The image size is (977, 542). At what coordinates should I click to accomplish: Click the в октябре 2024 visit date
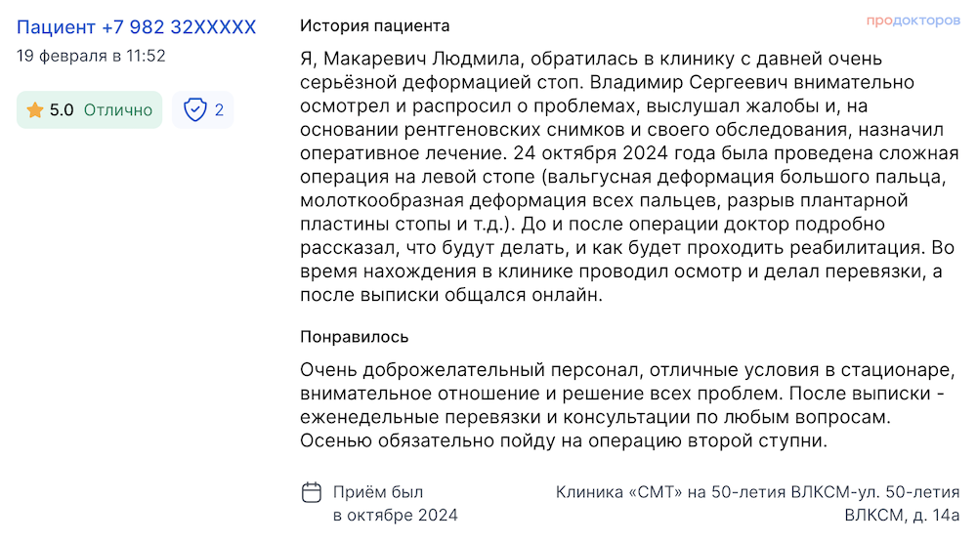pos(395,516)
